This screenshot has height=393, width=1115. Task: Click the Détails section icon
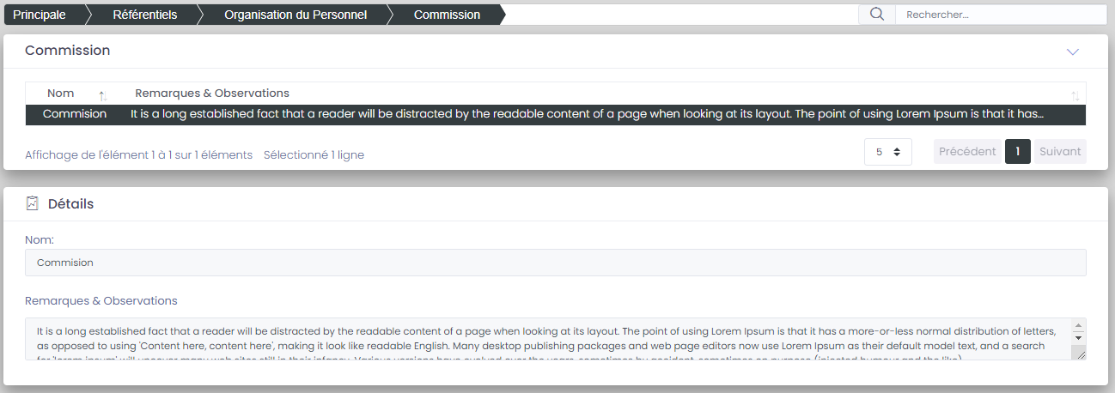(33, 203)
